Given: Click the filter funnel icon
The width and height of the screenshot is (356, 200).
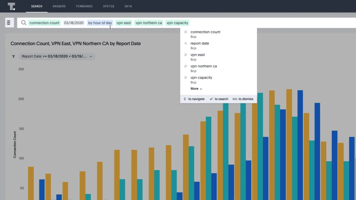Looking at the screenshot, I should pos(13,56).
